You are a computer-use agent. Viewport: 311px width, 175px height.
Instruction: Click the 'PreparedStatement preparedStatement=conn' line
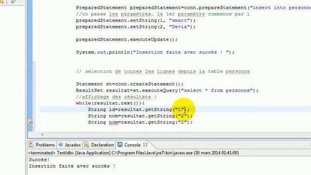(193, 8)
